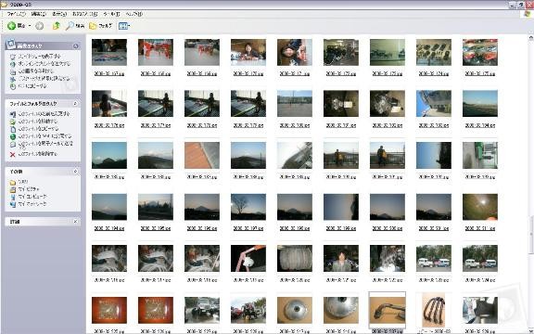Open the ツール (Tools) menu
Viewport: 534px width, 334px height.
(111, 14)
